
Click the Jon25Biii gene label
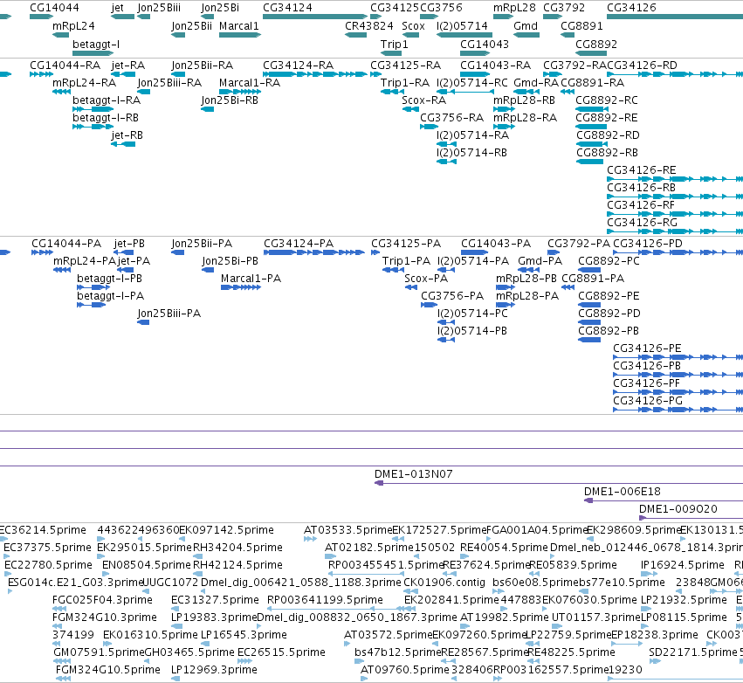(159, 8)
